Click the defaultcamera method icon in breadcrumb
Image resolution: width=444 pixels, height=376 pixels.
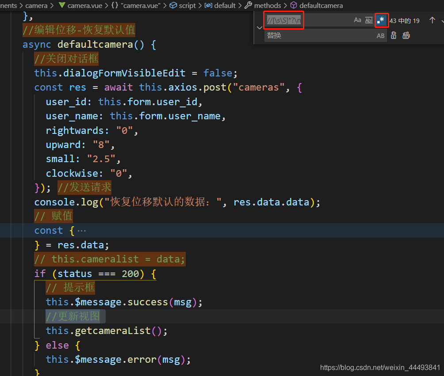click(294, 5)
